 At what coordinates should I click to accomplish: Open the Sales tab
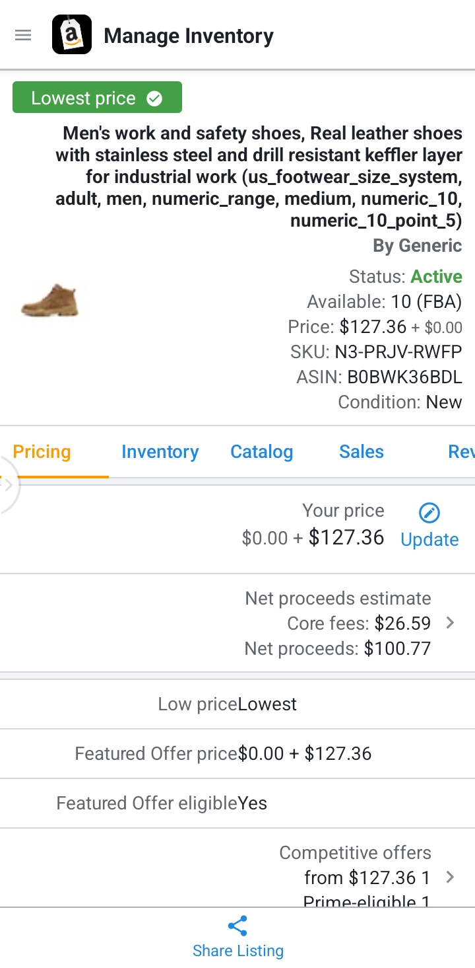pos(362,452)
